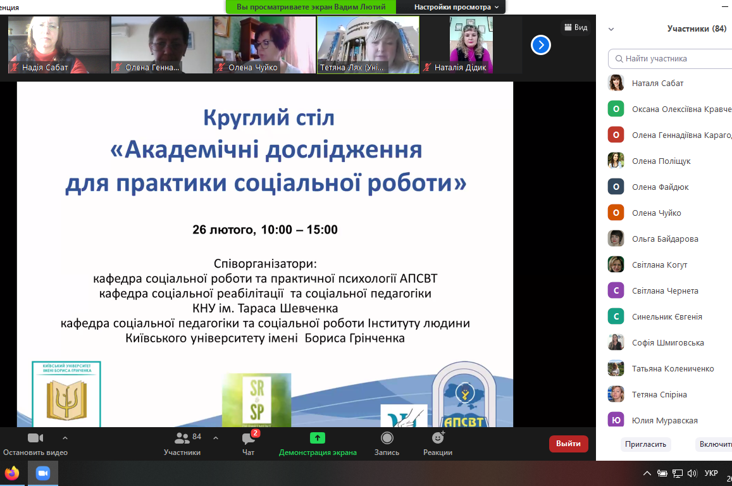The image size is (732, 486).
Task: Open the Participants panel icon
Action: click(x=182, y=438)
